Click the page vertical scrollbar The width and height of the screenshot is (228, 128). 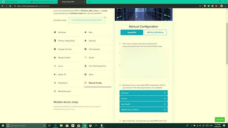pos(227,44)
